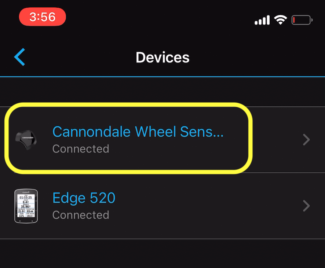Navigate back via the left chevron menu control
The image size is (325, 268).
[19, 57]
